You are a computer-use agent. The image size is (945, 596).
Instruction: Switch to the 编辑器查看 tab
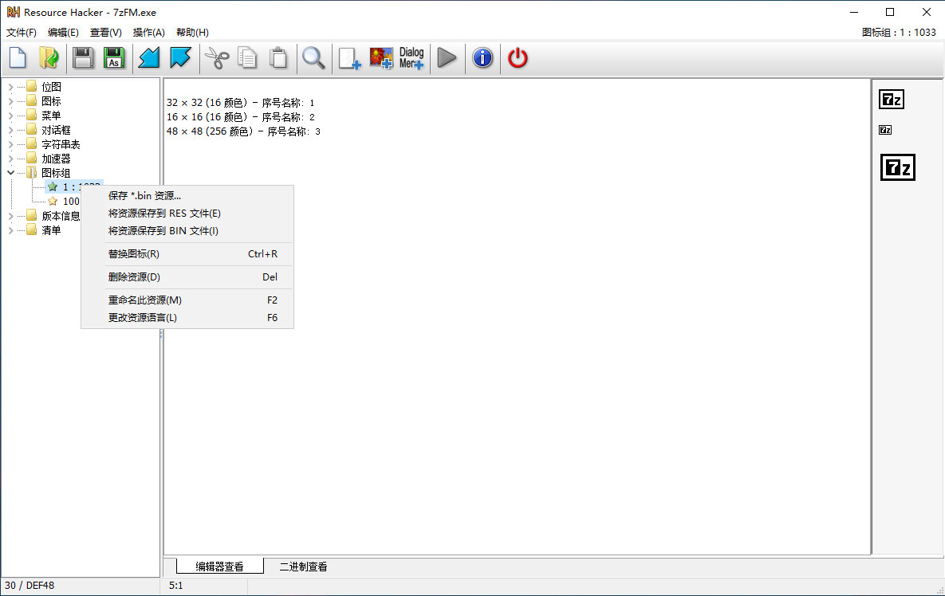[220, 567]
